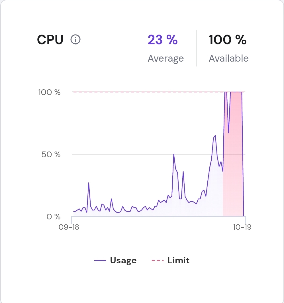Click the 10-19 end date label
Image resolution: width=284 pixels, height=303 pixels.
click(x=242, y=227)
